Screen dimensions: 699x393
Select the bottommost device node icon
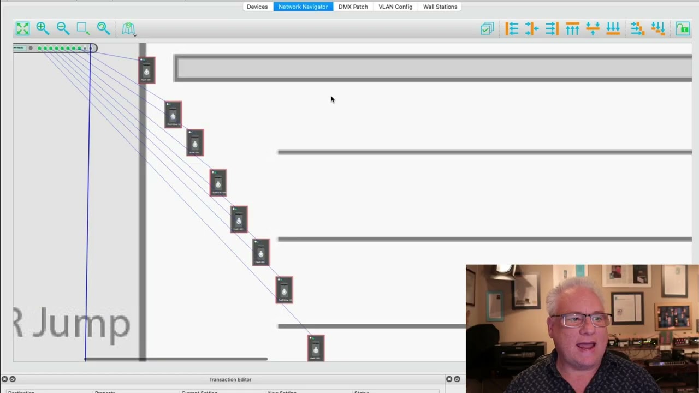tap(316, 348)
